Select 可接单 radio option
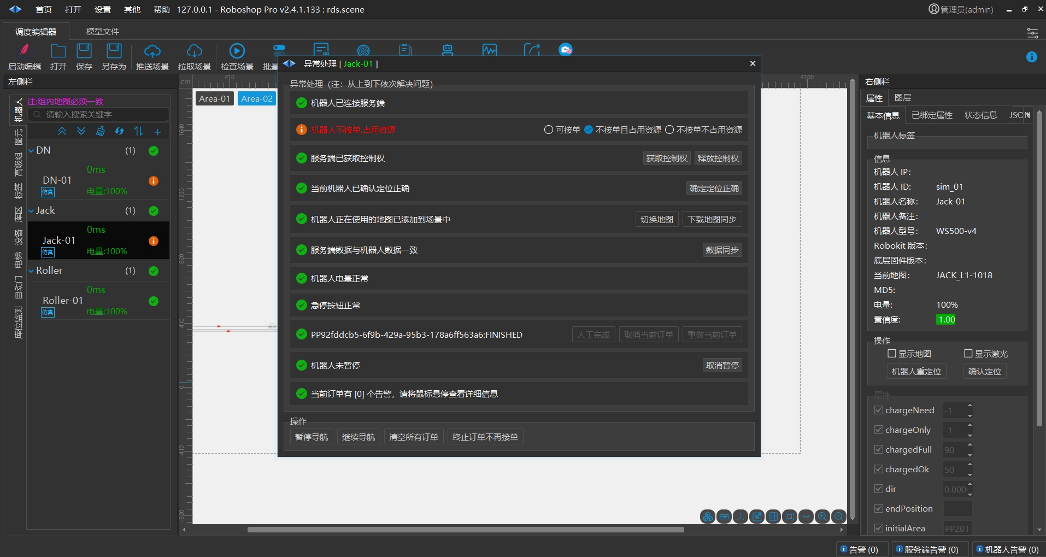The width and height of the screenshot is (1046, 557). 562,130
